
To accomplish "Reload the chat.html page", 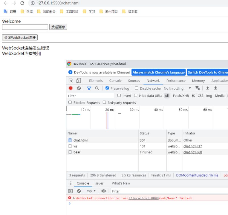I will coord(22,3).
